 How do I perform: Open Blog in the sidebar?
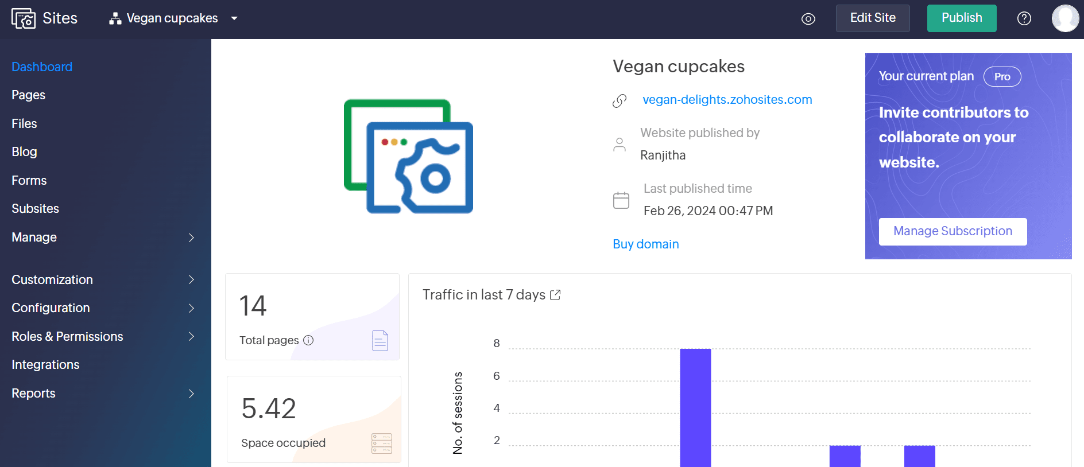24,151
